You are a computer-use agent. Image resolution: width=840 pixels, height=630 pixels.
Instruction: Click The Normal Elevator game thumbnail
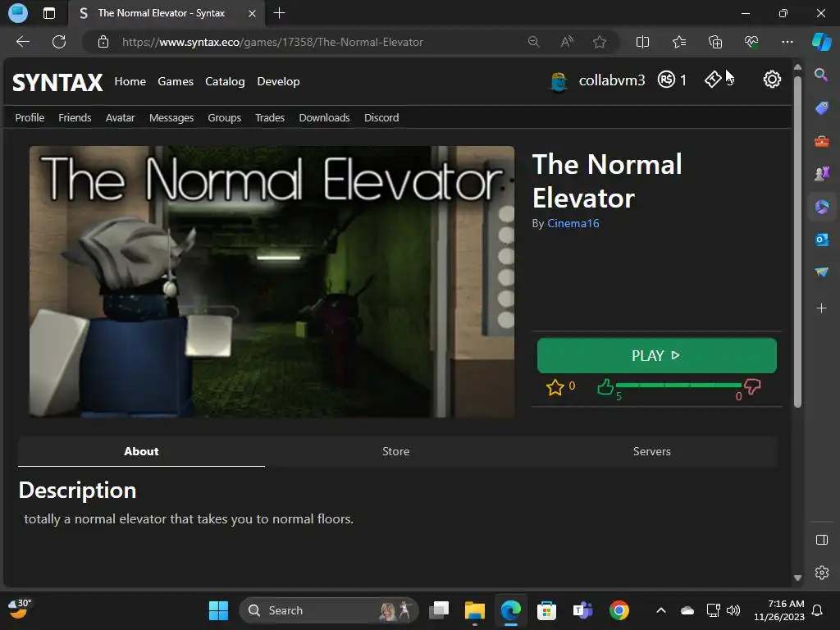coord(272,282)
